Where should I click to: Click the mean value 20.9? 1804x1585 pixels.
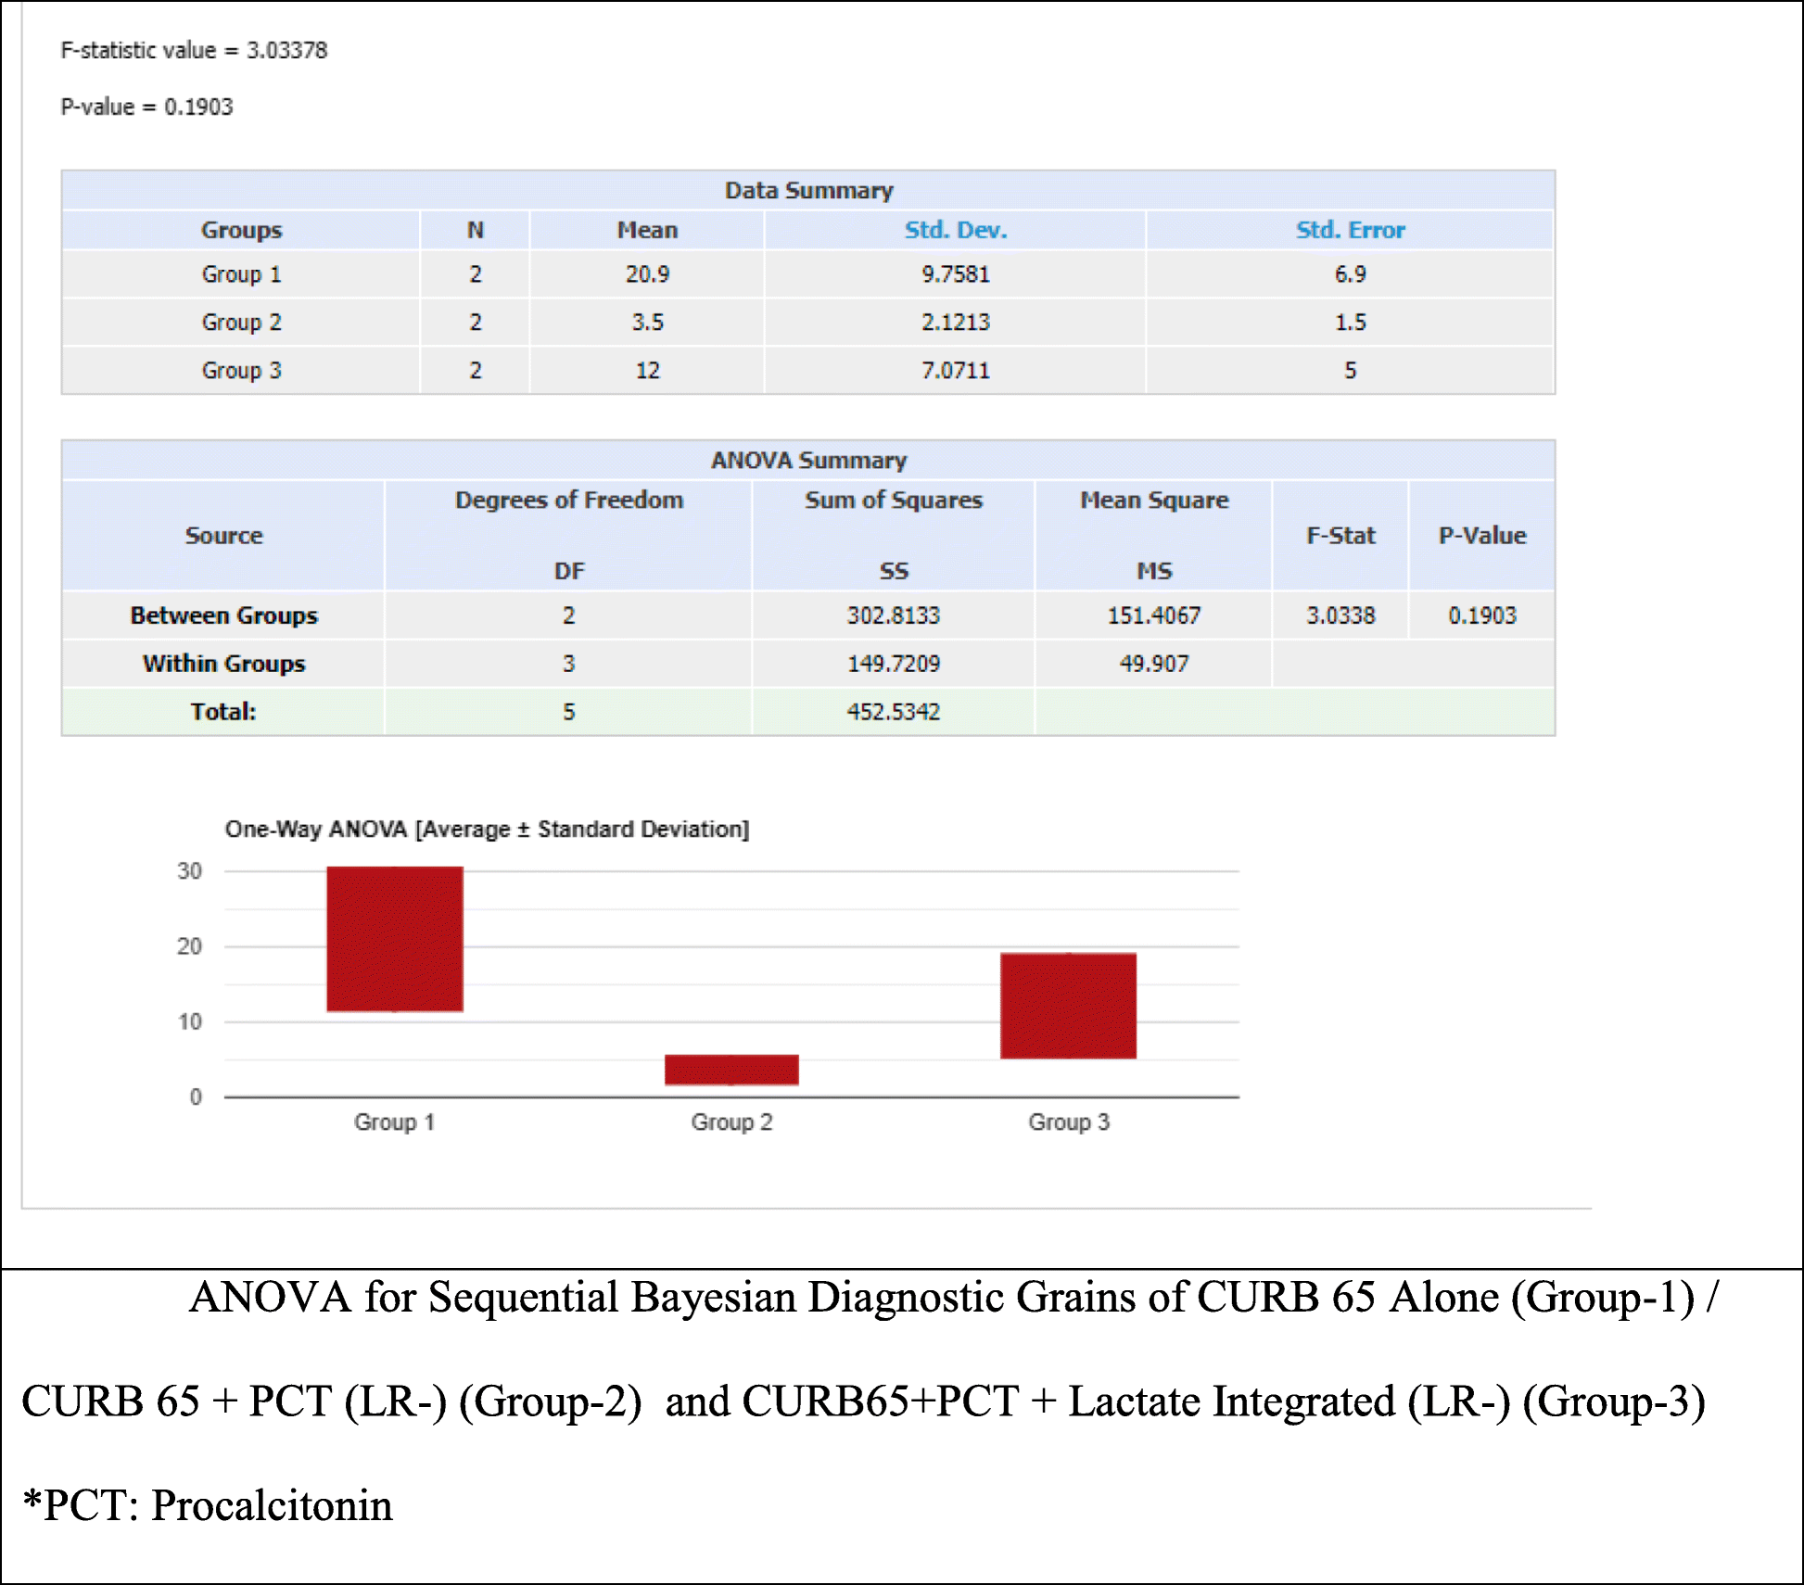[647, 274]
